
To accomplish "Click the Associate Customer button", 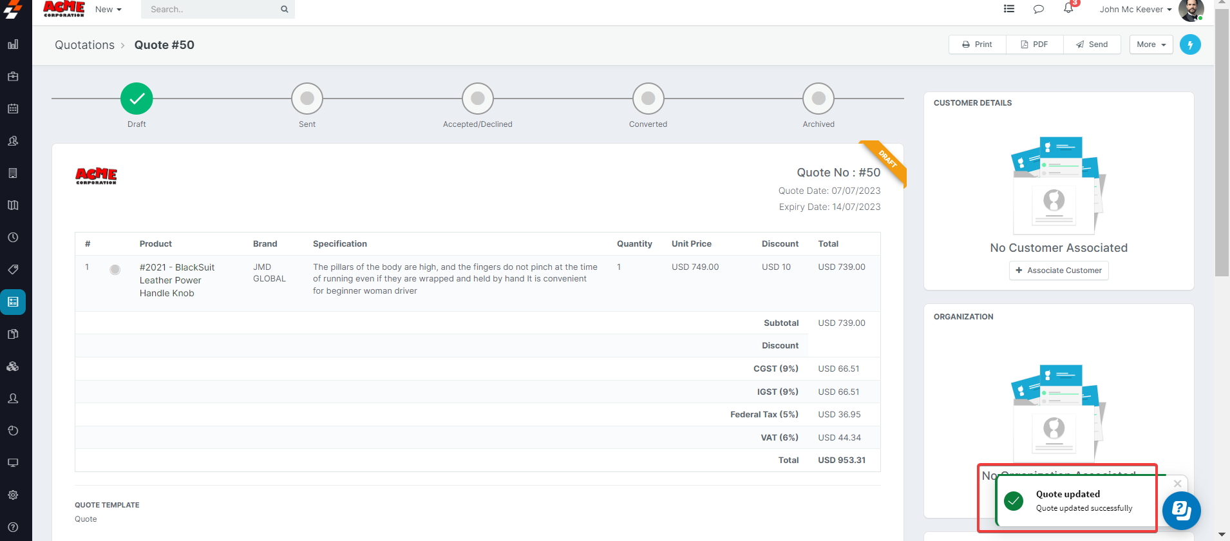I will 1058,270.
